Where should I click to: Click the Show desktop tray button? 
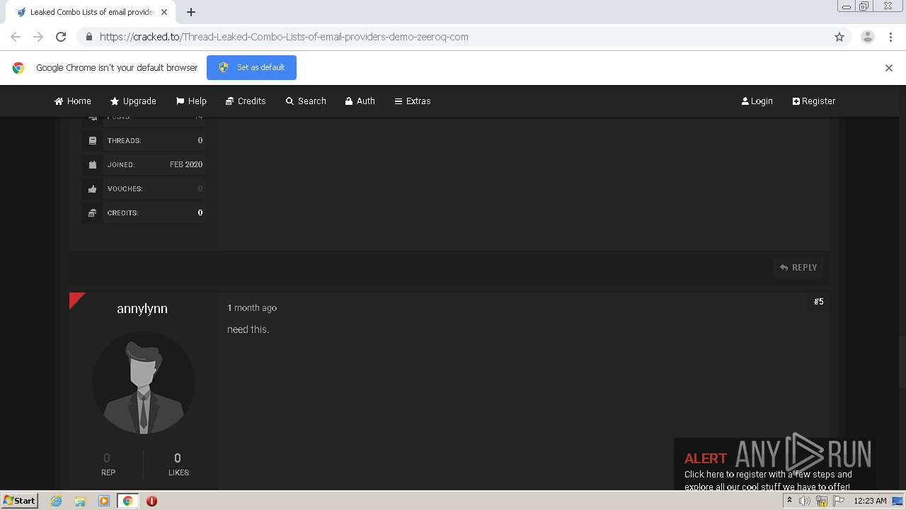click(x=898, y=501)
